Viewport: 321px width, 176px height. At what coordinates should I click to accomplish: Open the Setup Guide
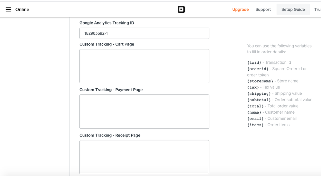click(293, 10)
